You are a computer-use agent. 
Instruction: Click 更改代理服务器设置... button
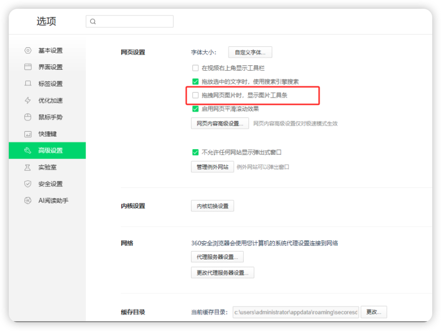(x=223, y=273)
